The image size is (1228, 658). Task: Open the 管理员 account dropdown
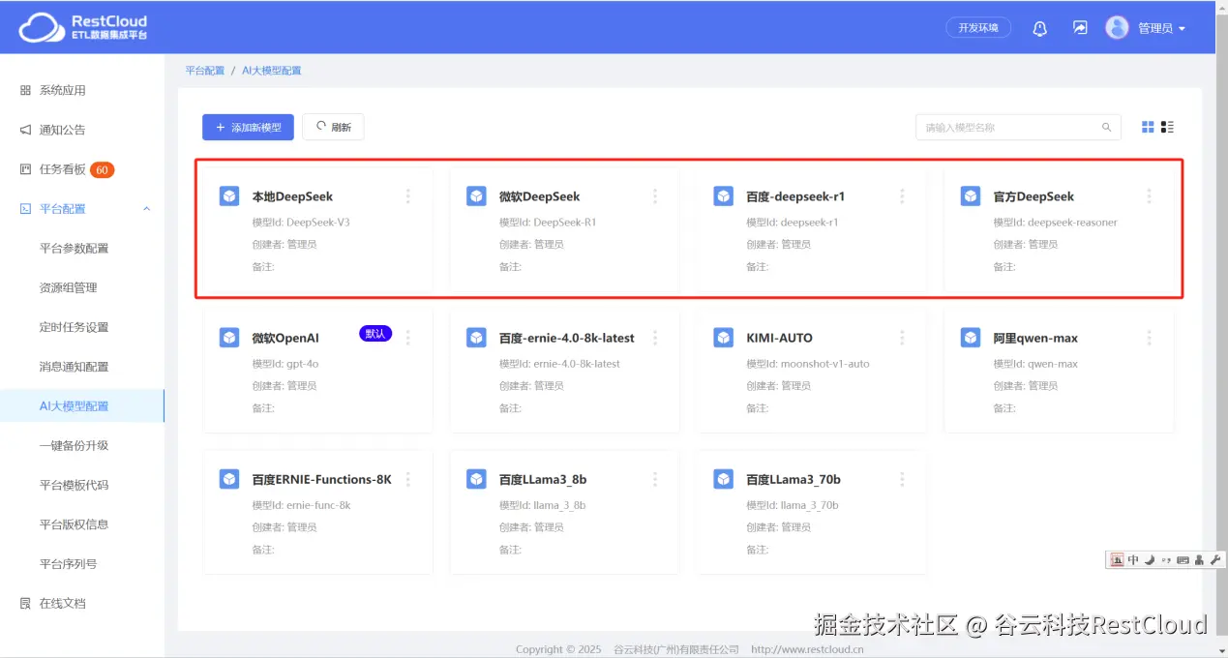(1153, 28)
